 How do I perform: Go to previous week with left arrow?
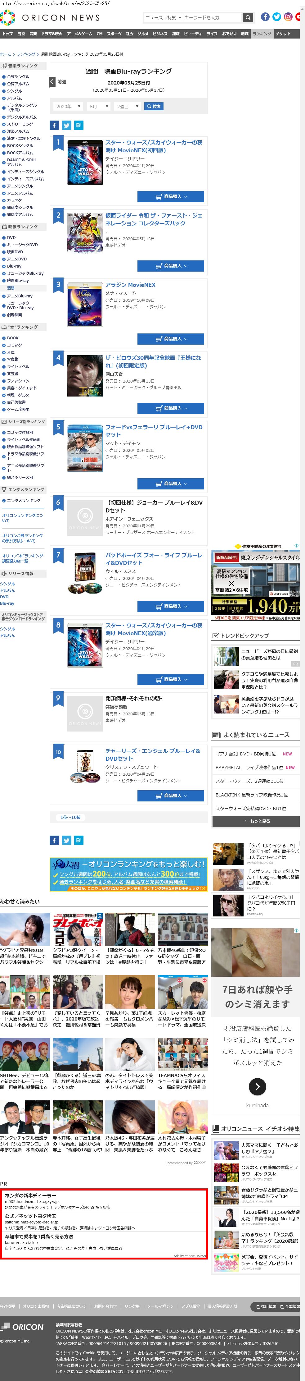tap(52, 82)
